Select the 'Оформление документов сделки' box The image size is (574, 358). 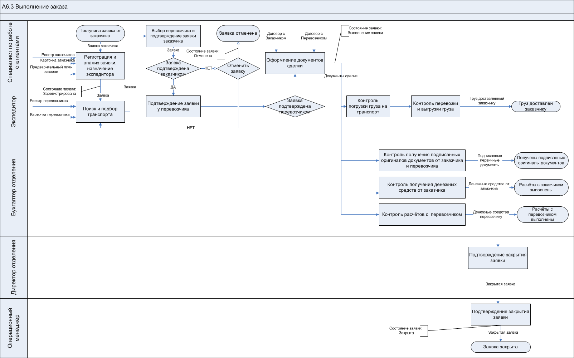pos(295,63)
